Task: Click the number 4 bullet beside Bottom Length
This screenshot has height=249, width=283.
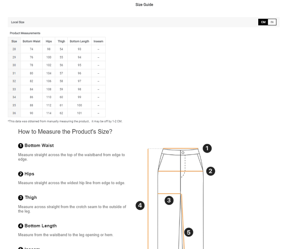Action: [21, 226]
